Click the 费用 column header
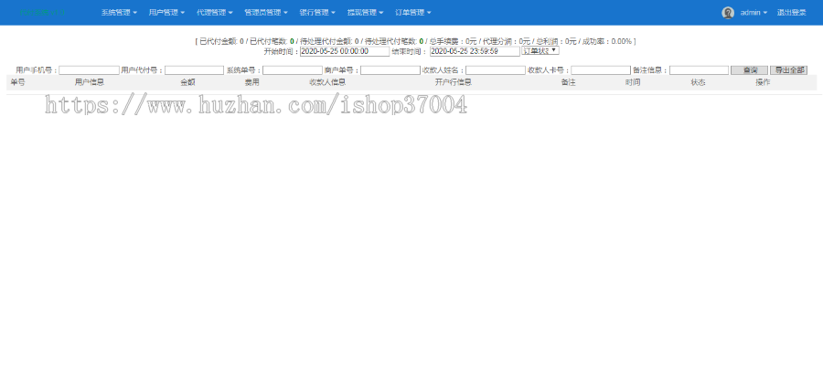823x382 pixels. pyautogui.click(x=252, y=82)
